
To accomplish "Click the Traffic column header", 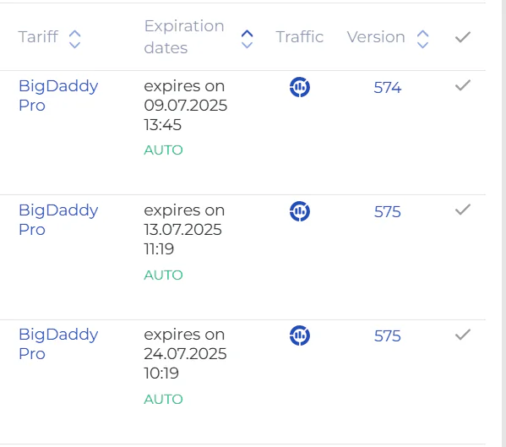I will tap(300, 37).
